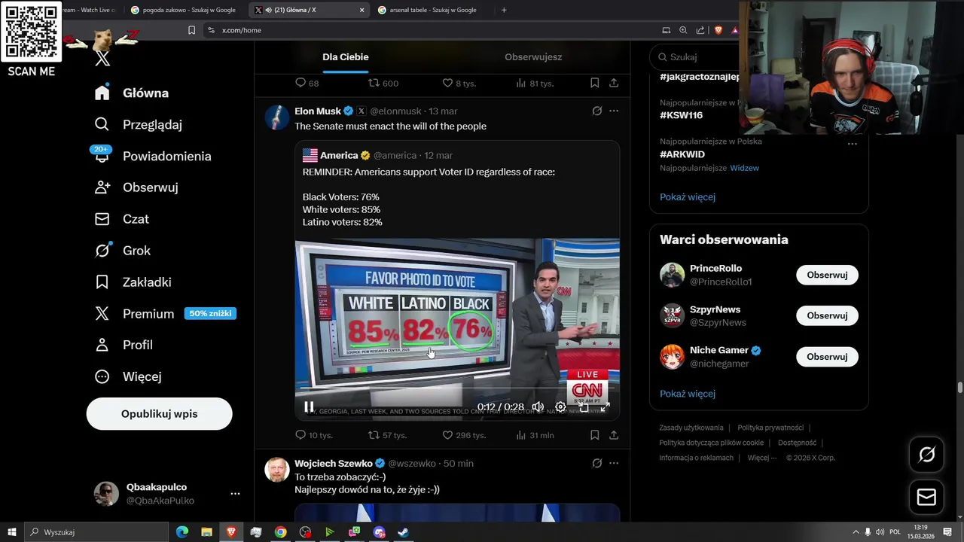Click the X logo in sidebar

click(102, 59)
